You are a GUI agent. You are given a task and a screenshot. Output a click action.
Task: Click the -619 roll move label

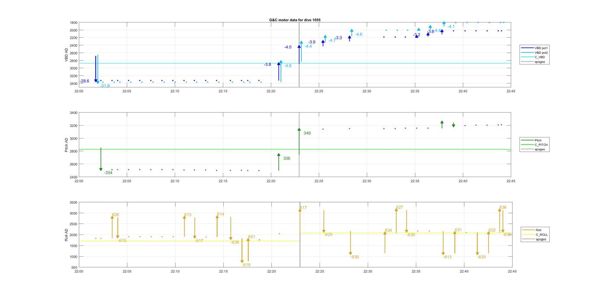[246, 265]
